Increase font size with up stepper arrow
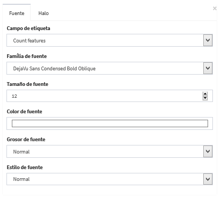This screenshot has width=221, height=204. tap(205, 94)
